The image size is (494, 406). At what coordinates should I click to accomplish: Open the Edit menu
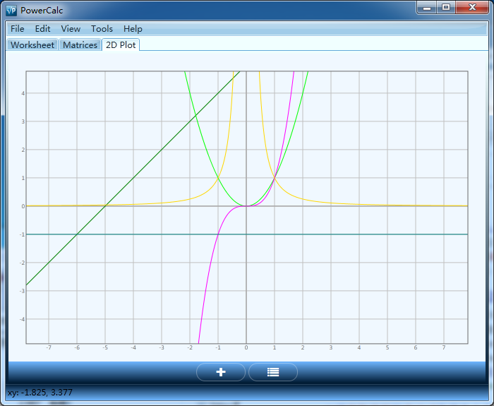pyautogui.click(x=43, y=29)
